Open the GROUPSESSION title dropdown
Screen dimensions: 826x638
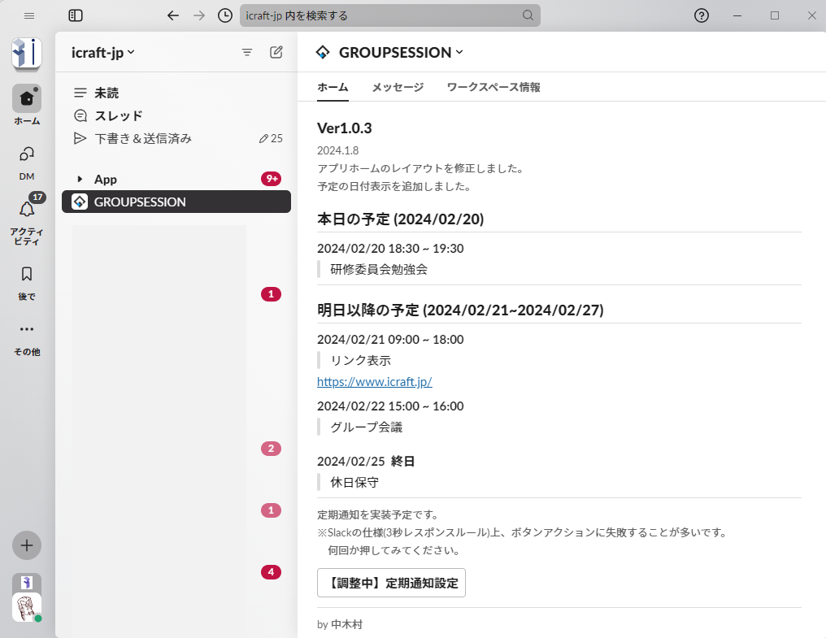401,52
